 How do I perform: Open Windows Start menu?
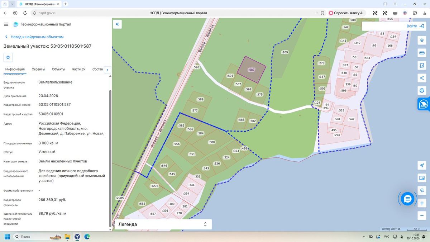[x=7, y=237]
